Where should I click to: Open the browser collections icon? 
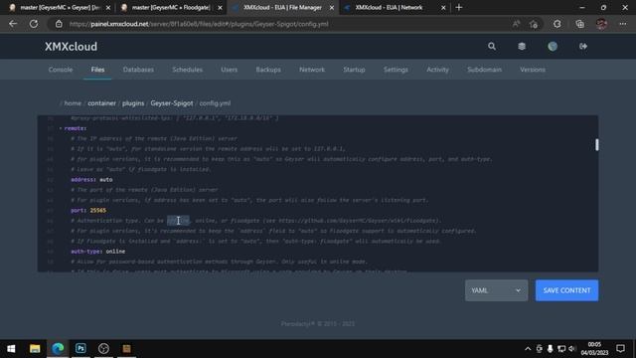580,24
